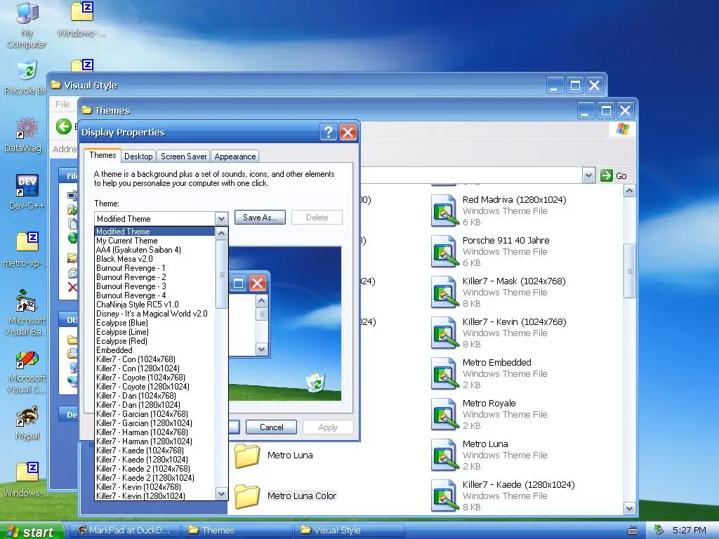
Task: Select Killer7 - Mask (1024x768) theme file icon
Action: click(444, 292)
